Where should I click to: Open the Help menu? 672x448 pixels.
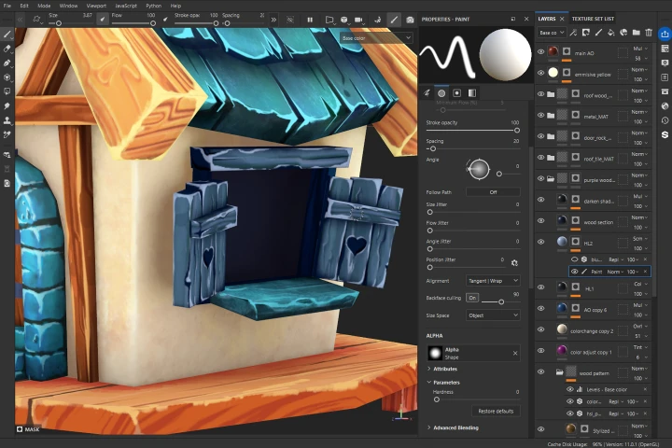click(175, 6)
